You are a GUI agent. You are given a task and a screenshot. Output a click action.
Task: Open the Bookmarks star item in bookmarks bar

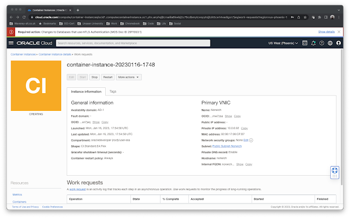pyautogui.click(x=47, y=24)
